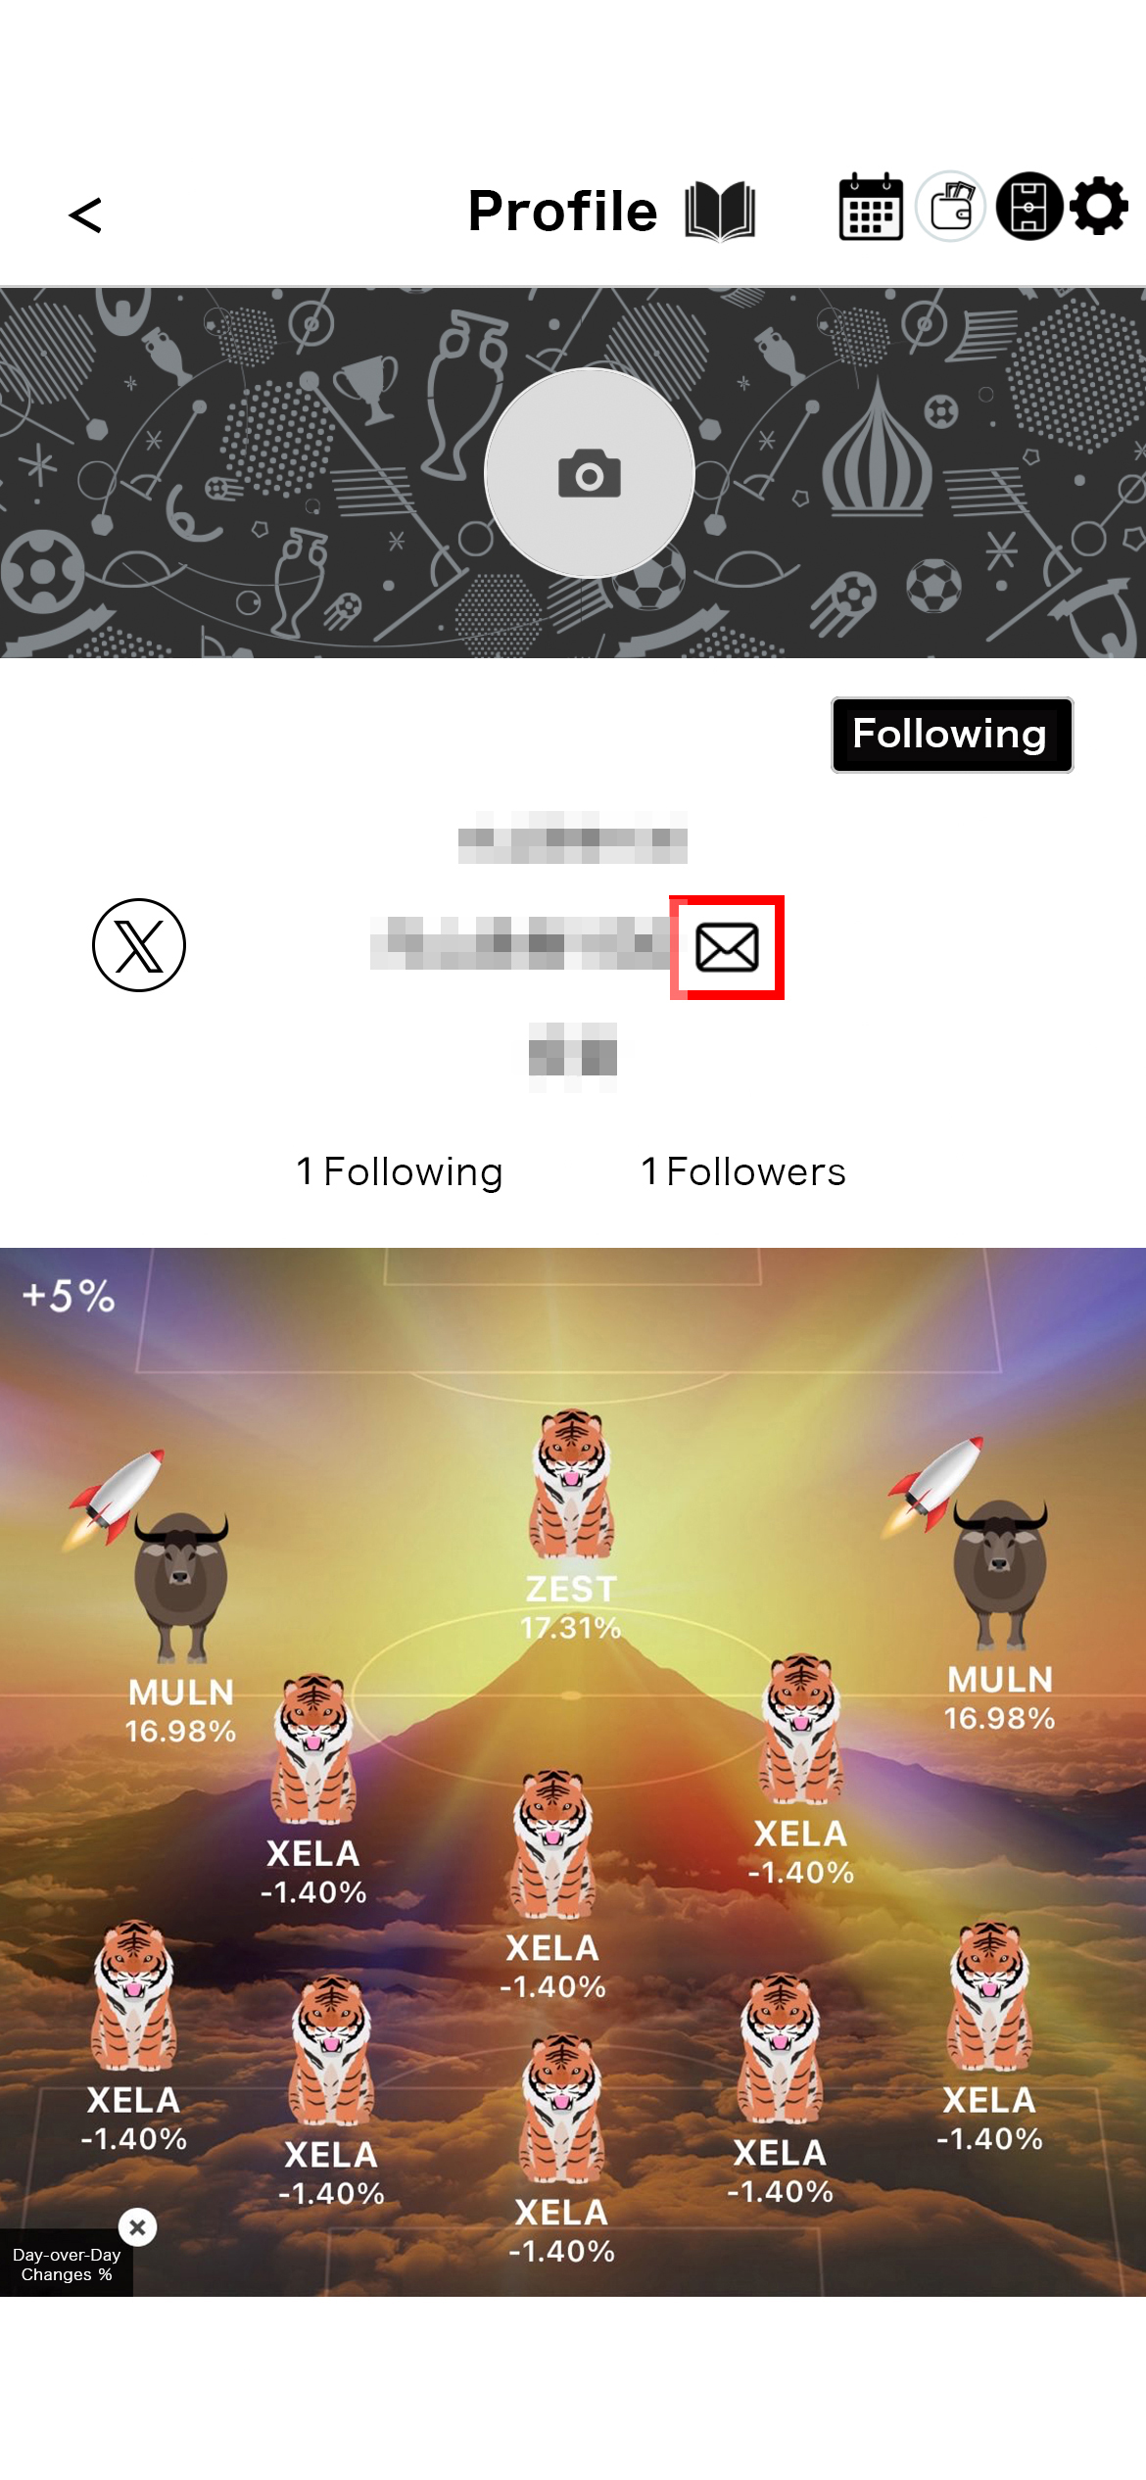Close the Day-over-Day Changes label
Image resolution: width=1146 pixels, height=2480 pixels.
[x=138, y=2227]
